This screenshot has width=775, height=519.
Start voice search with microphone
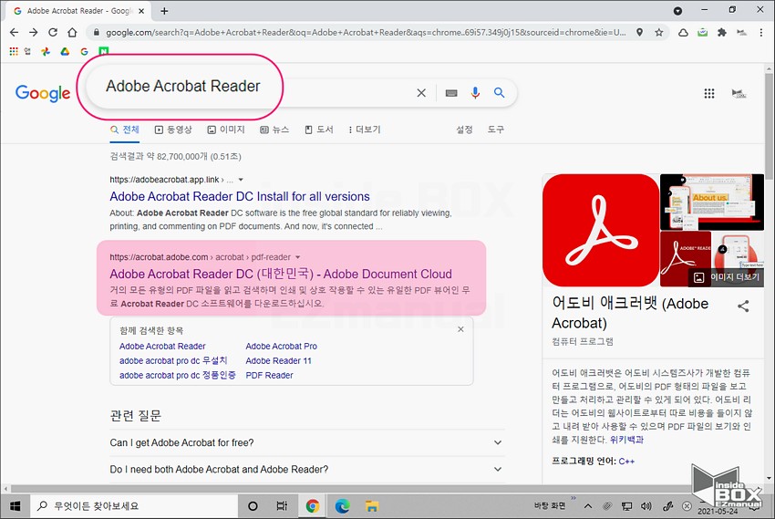click(475, 93)
